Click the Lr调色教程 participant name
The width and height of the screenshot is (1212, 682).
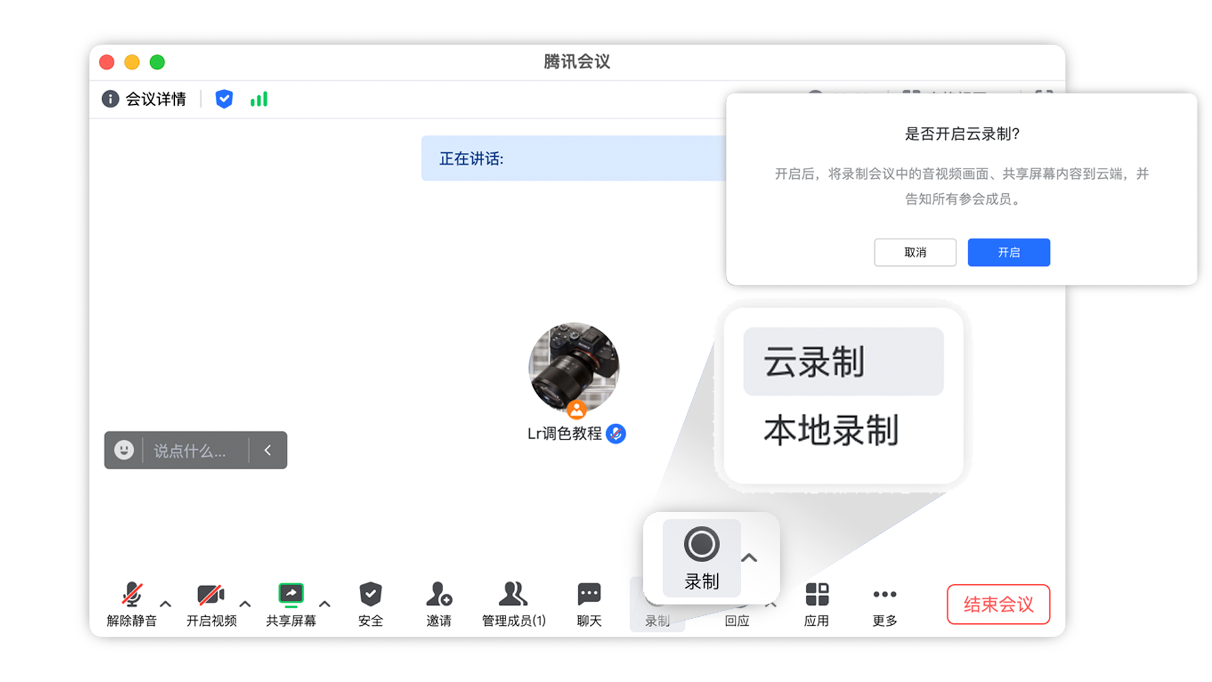coord(564,434)
